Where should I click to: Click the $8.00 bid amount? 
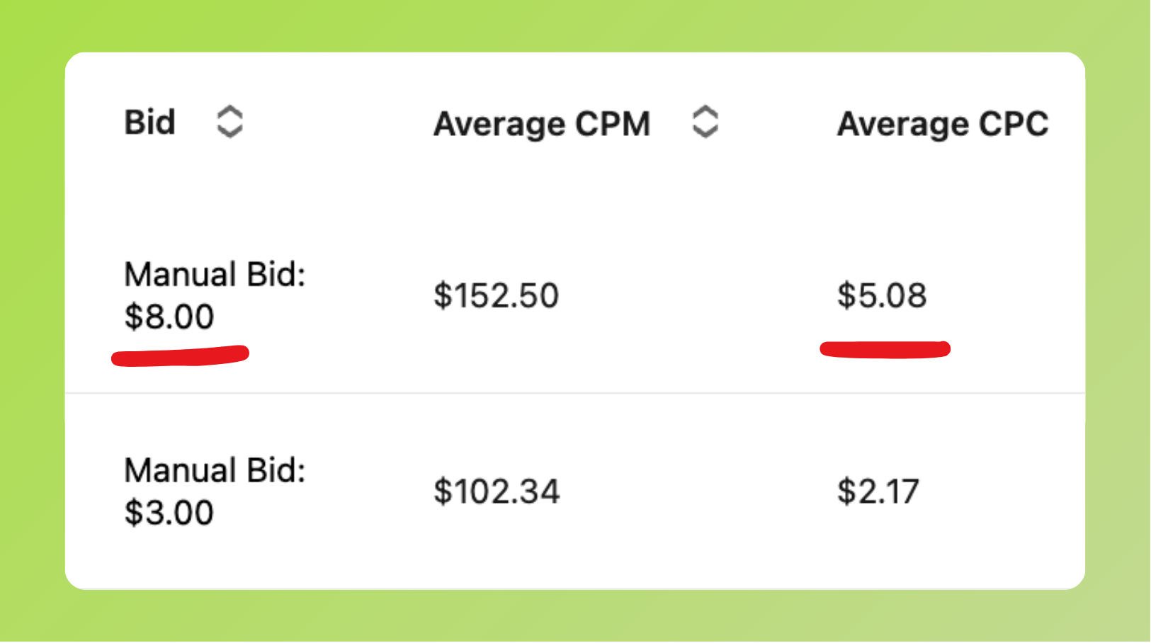point(169,317)
